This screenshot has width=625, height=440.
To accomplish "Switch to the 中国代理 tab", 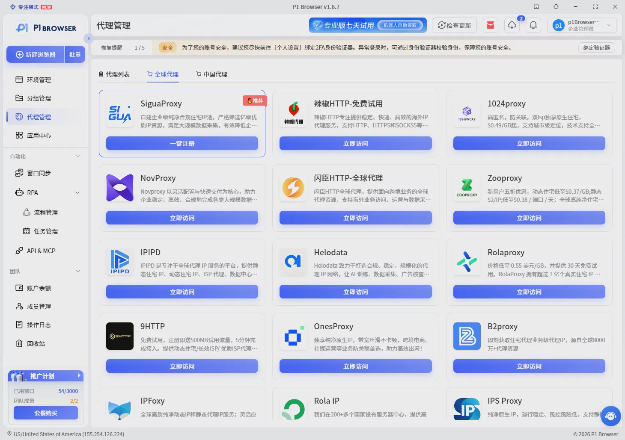I will click(x=212, y=74).
